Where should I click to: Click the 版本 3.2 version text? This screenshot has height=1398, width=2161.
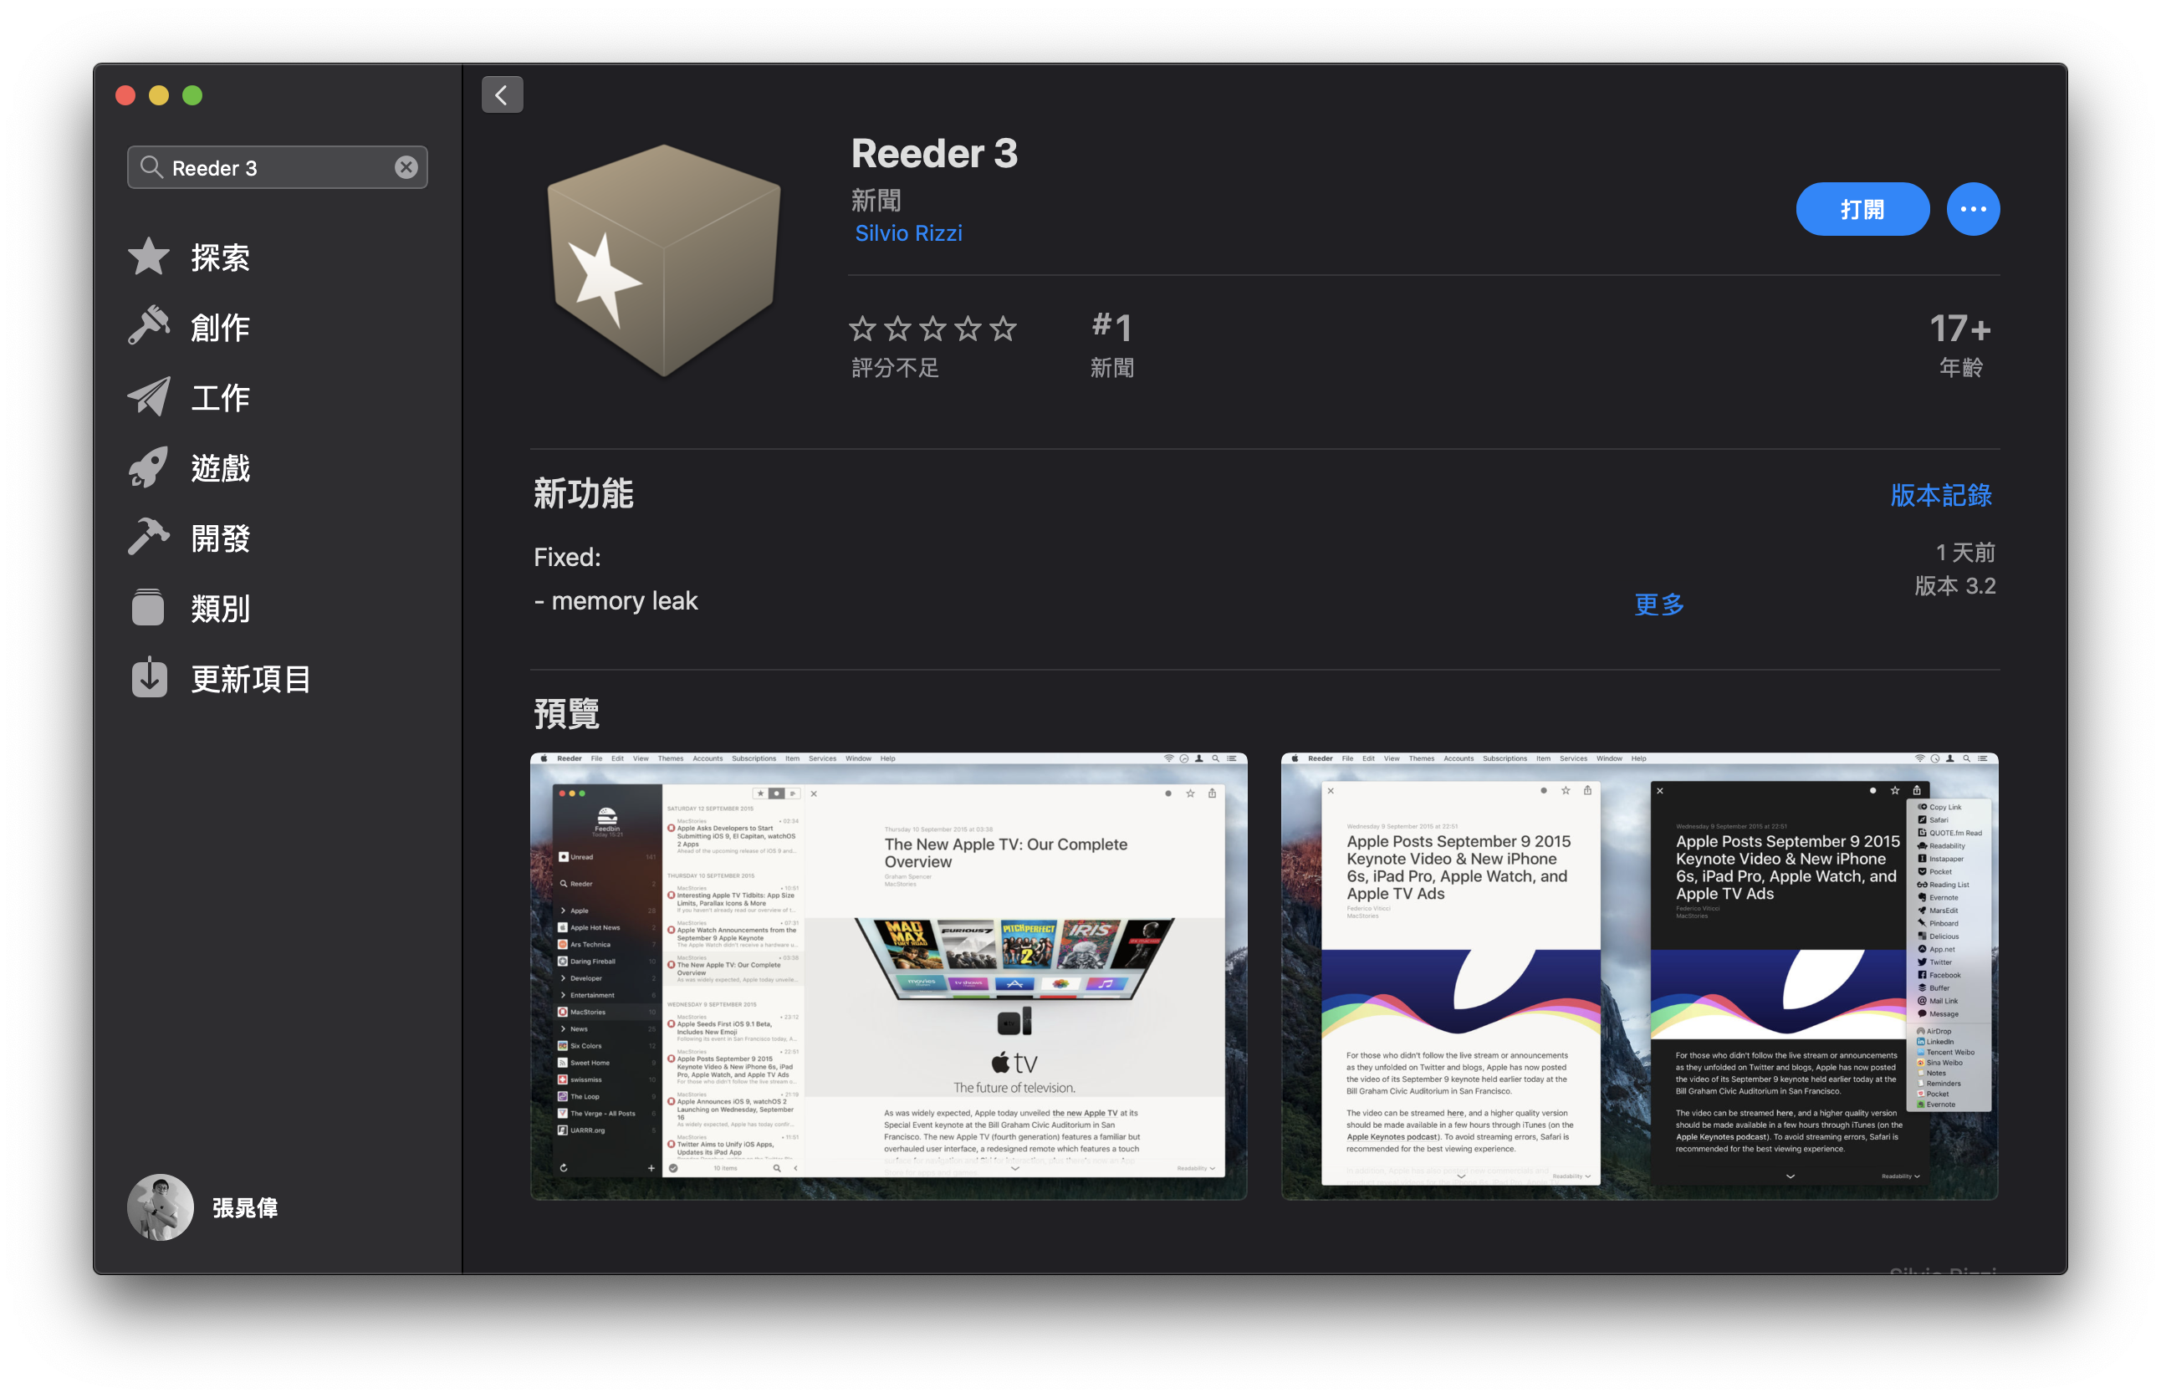click(1955, 585)
